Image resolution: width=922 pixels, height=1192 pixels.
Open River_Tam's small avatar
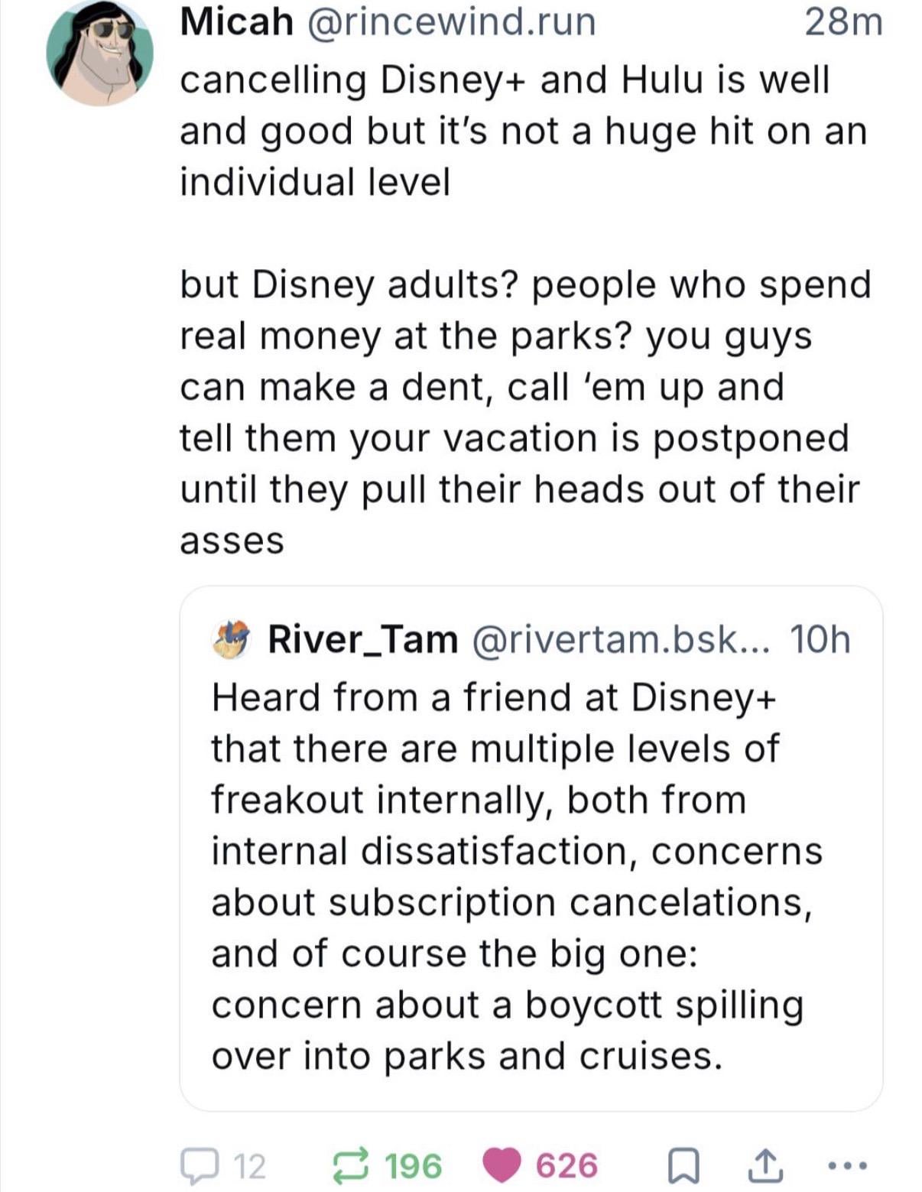232,639
